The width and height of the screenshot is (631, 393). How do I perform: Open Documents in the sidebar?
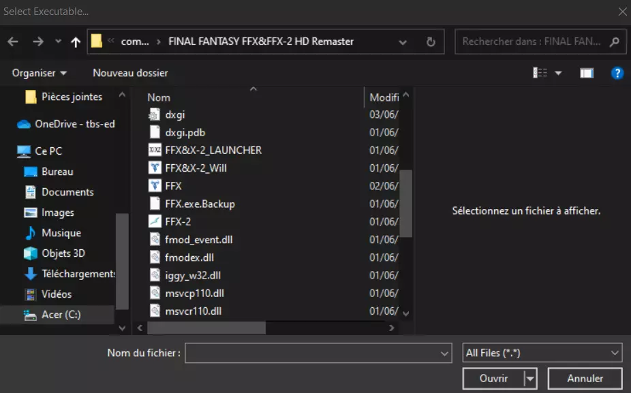[59, 192]
